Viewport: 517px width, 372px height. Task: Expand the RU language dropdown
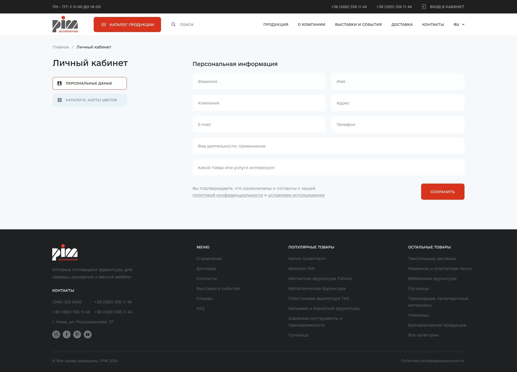point(459,24)
